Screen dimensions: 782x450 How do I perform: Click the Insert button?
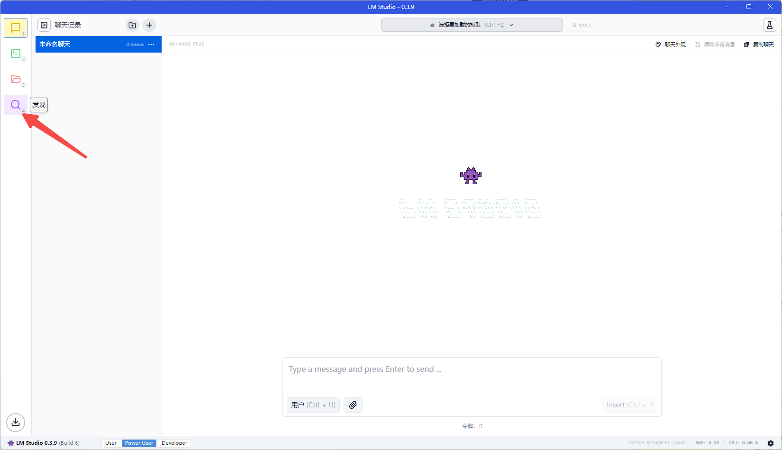point(630,405)
